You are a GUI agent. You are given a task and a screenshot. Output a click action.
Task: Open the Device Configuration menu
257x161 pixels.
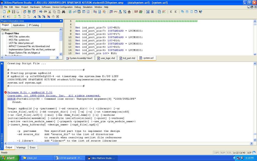pos(62,7)
